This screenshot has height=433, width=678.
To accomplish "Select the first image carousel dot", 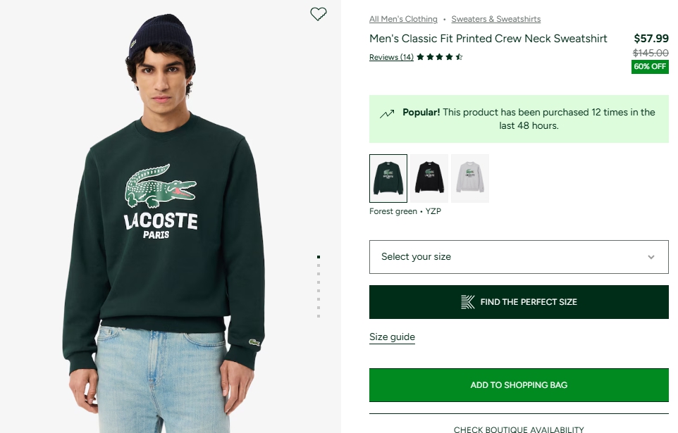I will click(319, 257).
